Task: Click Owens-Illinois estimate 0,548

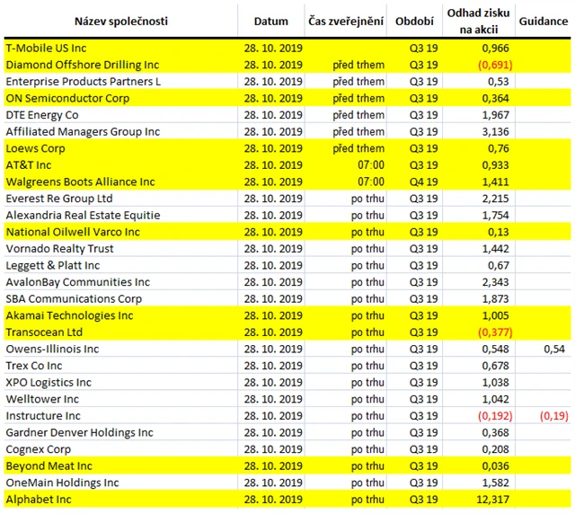Action: click(495, 349)
